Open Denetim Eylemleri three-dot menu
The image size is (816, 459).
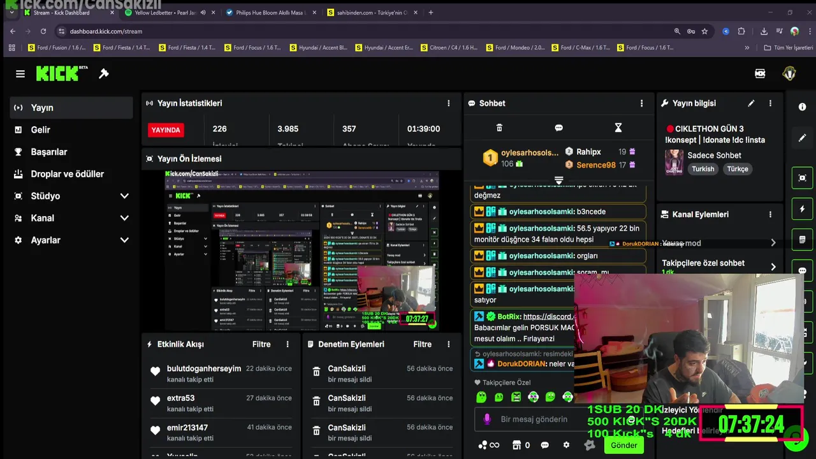pyautogui.click(x=448, y=344)
